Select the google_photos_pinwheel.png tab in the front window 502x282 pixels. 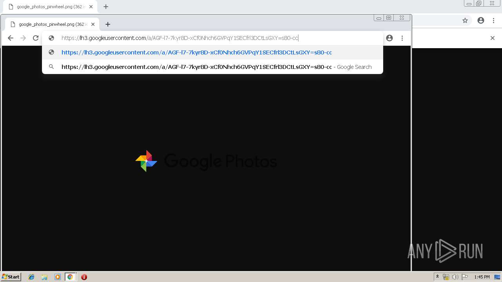click(x=52, y=24)
